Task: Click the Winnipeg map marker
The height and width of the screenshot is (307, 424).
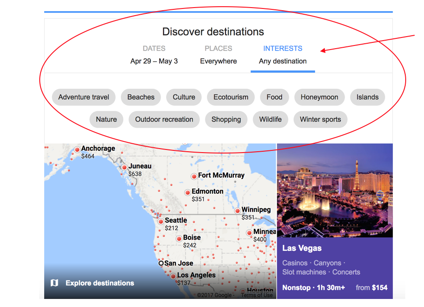Action: pyautogui.click(x=237, y=211)
